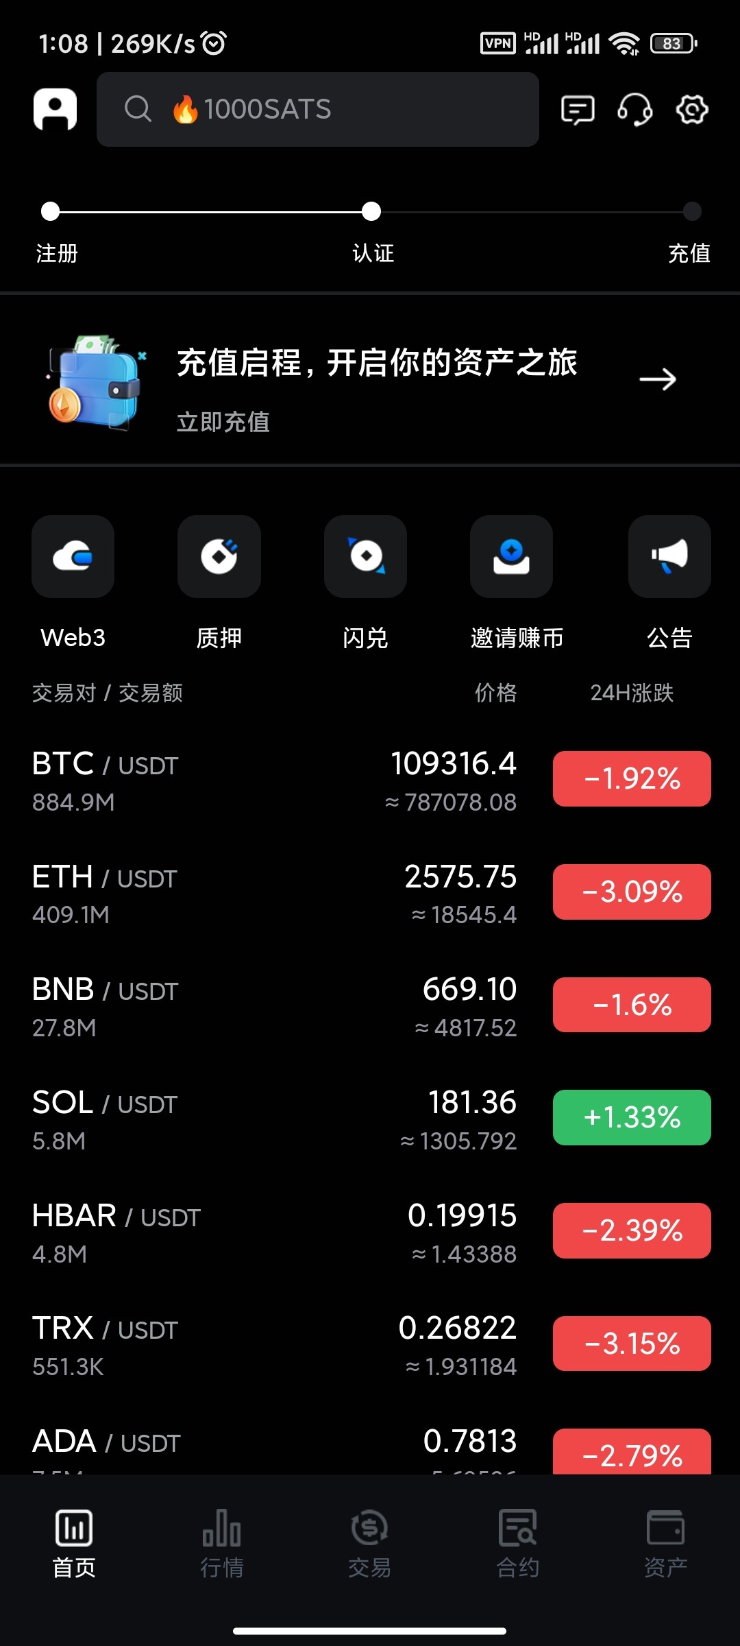Tap the BTC -1.92% change button

click(632, 778)
